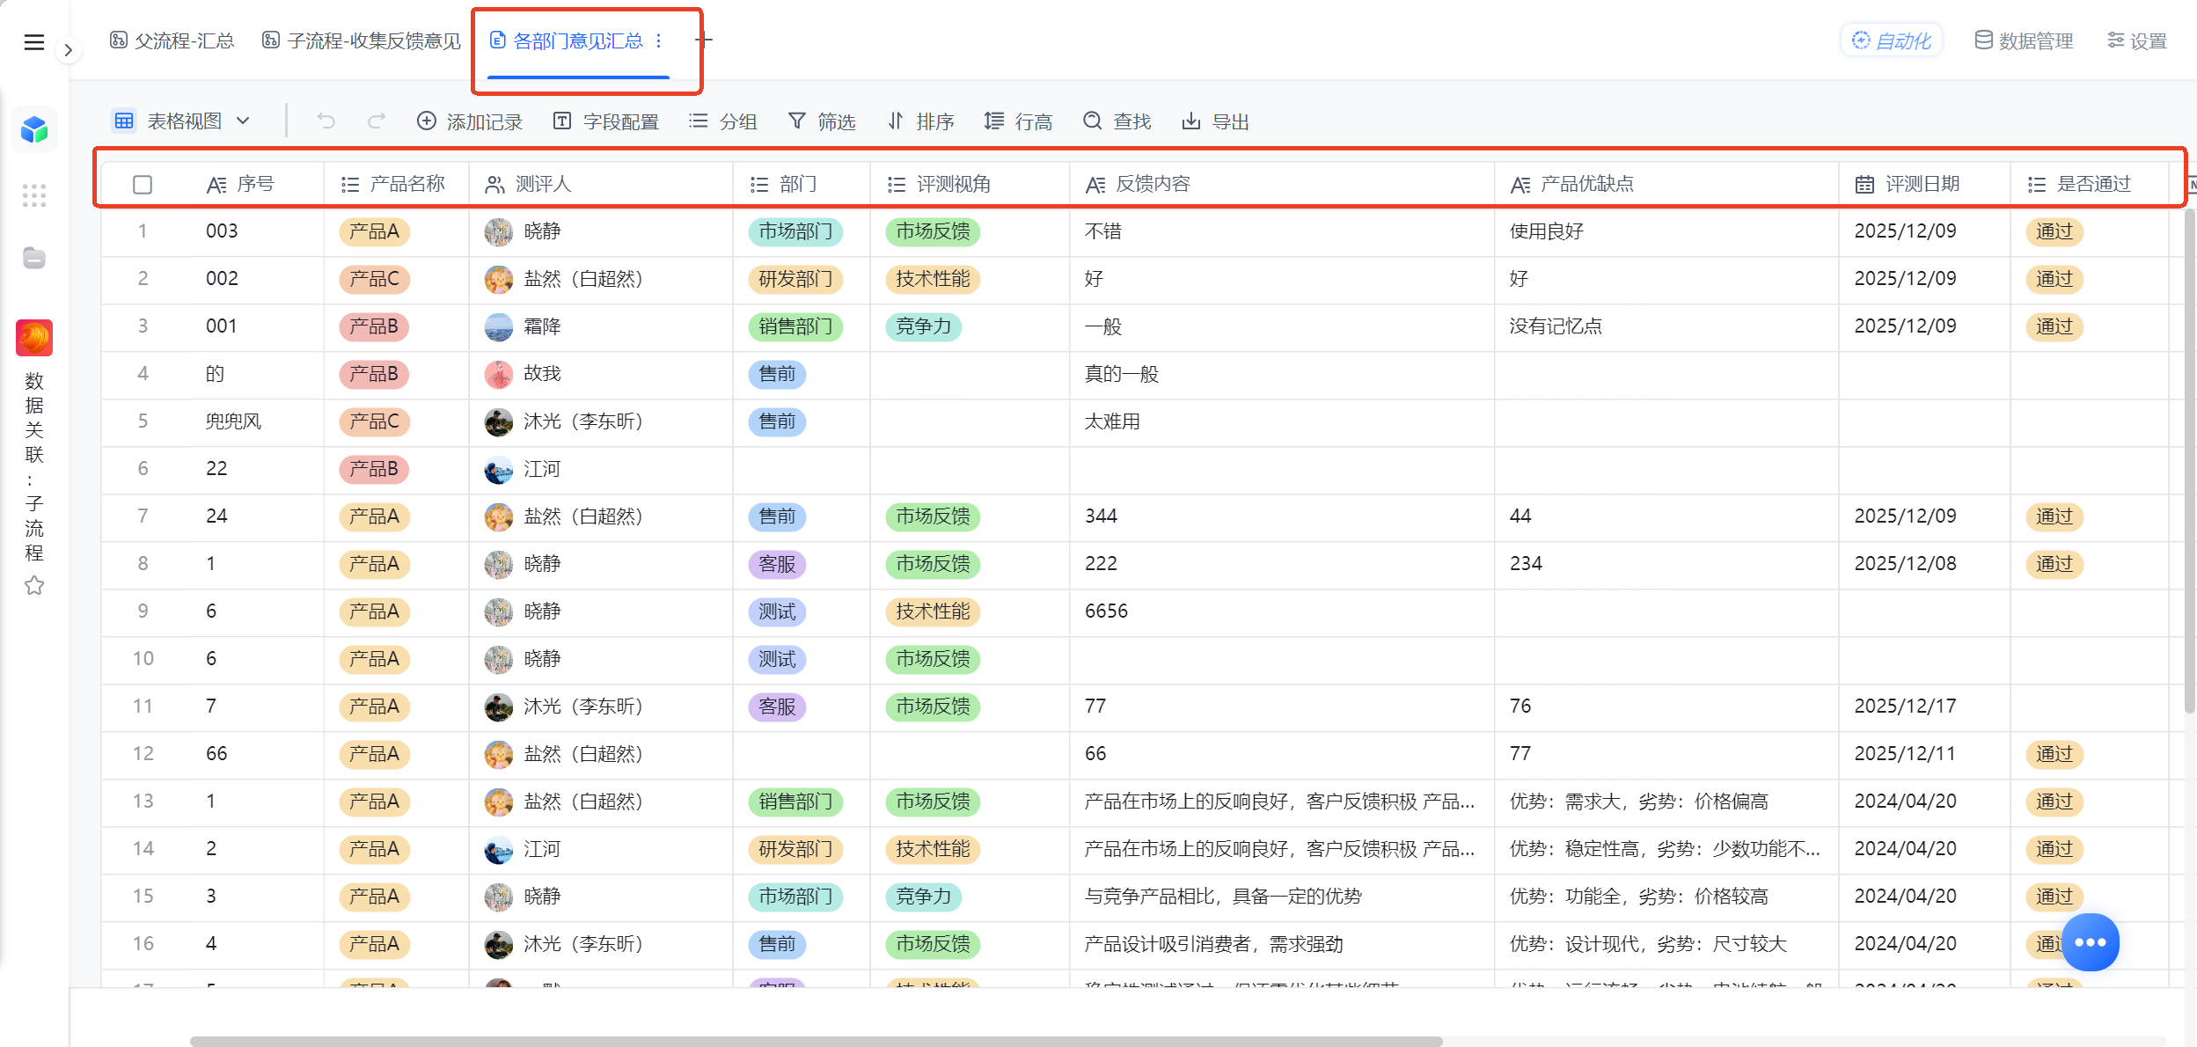Image resolution: width=2197 pixels, height=1047 pixels.
Task: Click the 通过 tag in row 12
Action: point(2054,754)
